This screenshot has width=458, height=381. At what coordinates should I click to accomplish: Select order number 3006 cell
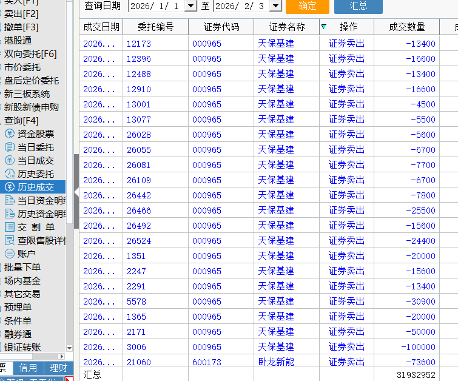click(156, 347)
